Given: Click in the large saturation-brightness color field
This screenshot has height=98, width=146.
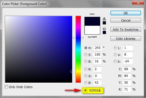Looking at the screenshot, I should click(39, 49).
